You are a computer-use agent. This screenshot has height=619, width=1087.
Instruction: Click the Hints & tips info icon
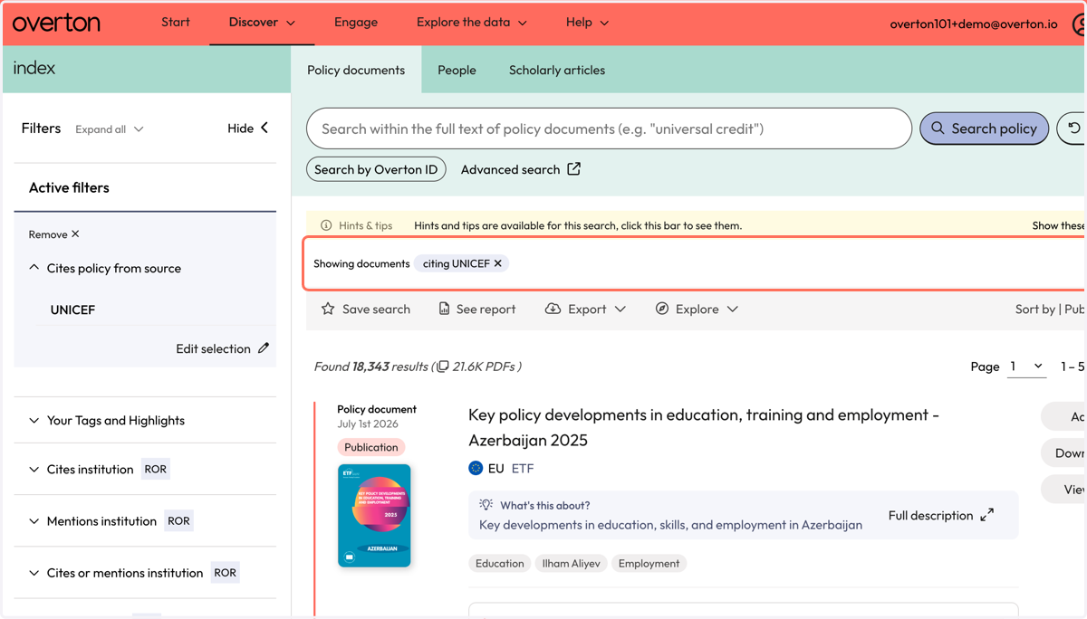[x=326, y=225]
